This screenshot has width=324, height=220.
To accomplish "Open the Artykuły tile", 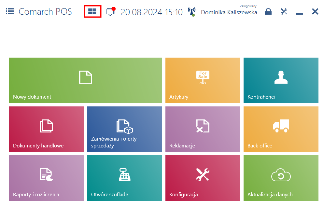I will [203, 80].
